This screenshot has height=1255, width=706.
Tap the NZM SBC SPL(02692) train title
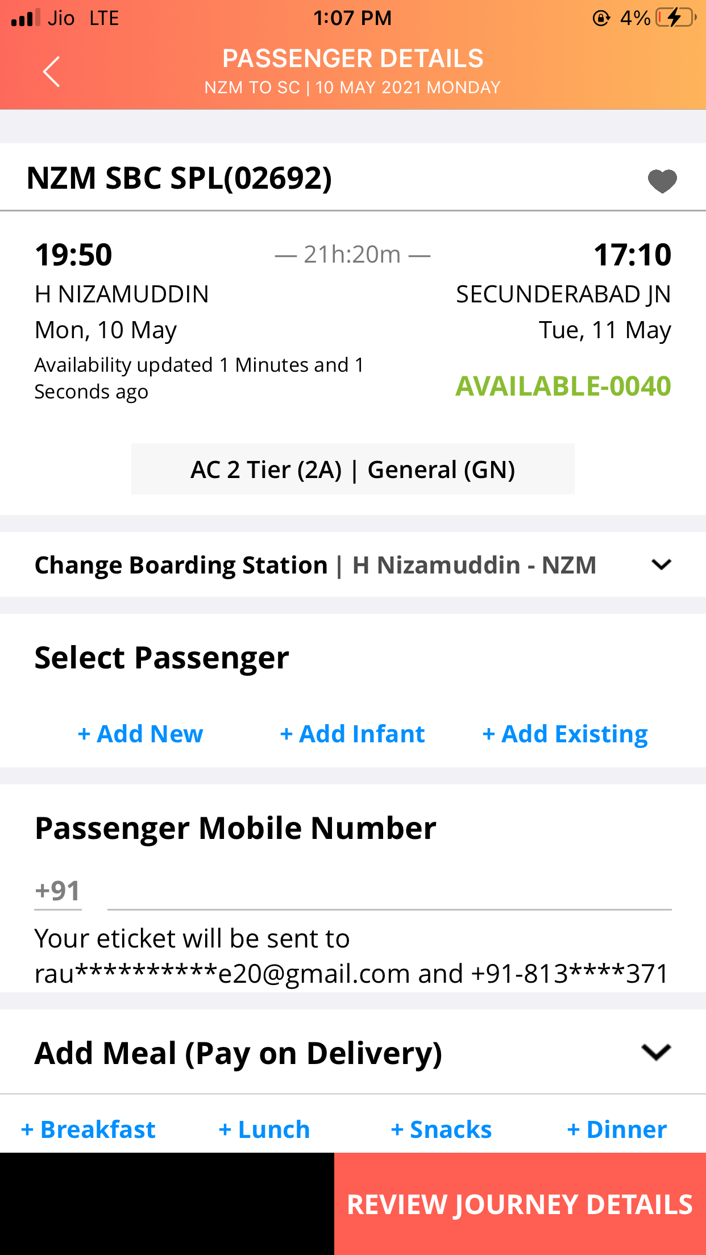pos(179,178)
